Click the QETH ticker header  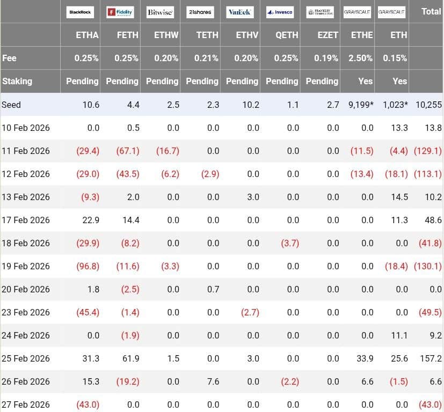(x=287, y=35)
